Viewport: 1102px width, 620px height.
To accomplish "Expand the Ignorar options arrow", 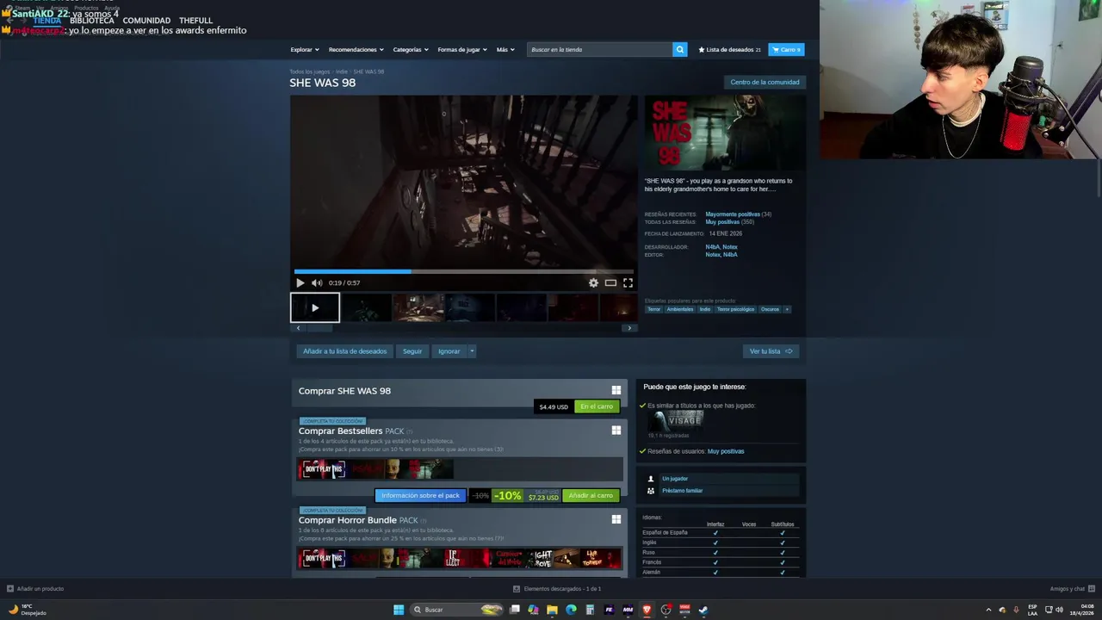I will 472,351.
